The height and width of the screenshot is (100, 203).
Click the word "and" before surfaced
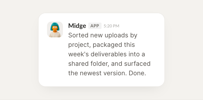tap(117, 64)
